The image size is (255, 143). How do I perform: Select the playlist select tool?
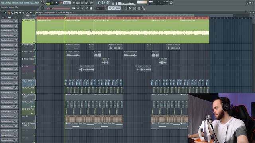[25, 12]
